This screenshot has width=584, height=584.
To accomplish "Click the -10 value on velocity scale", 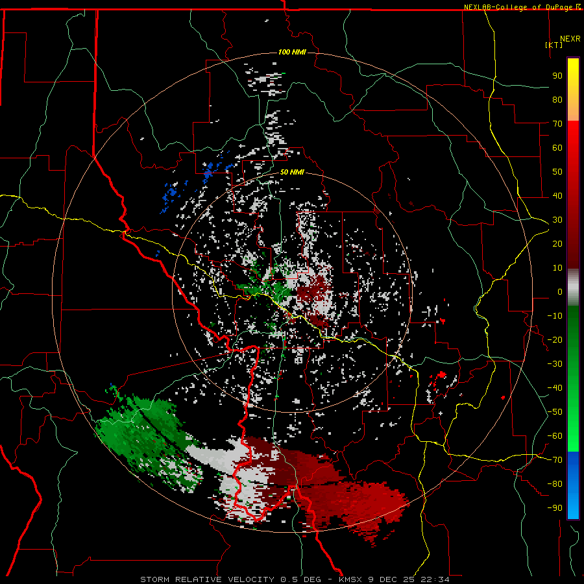I will point(555,316).
